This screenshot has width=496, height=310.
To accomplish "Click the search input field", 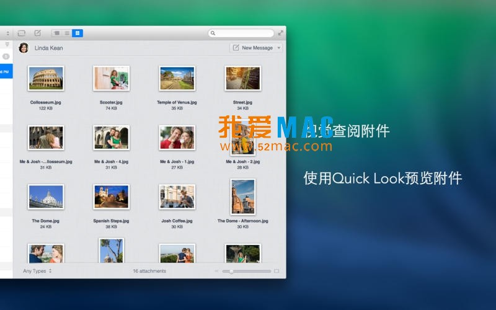I will coord(244,33).
